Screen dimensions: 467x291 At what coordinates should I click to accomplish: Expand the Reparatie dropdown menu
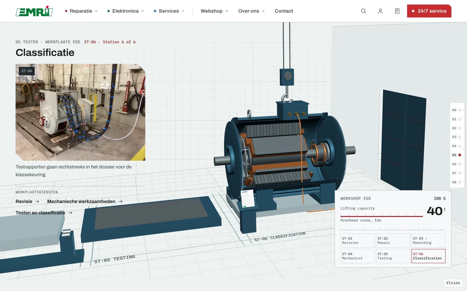(81, 11)
